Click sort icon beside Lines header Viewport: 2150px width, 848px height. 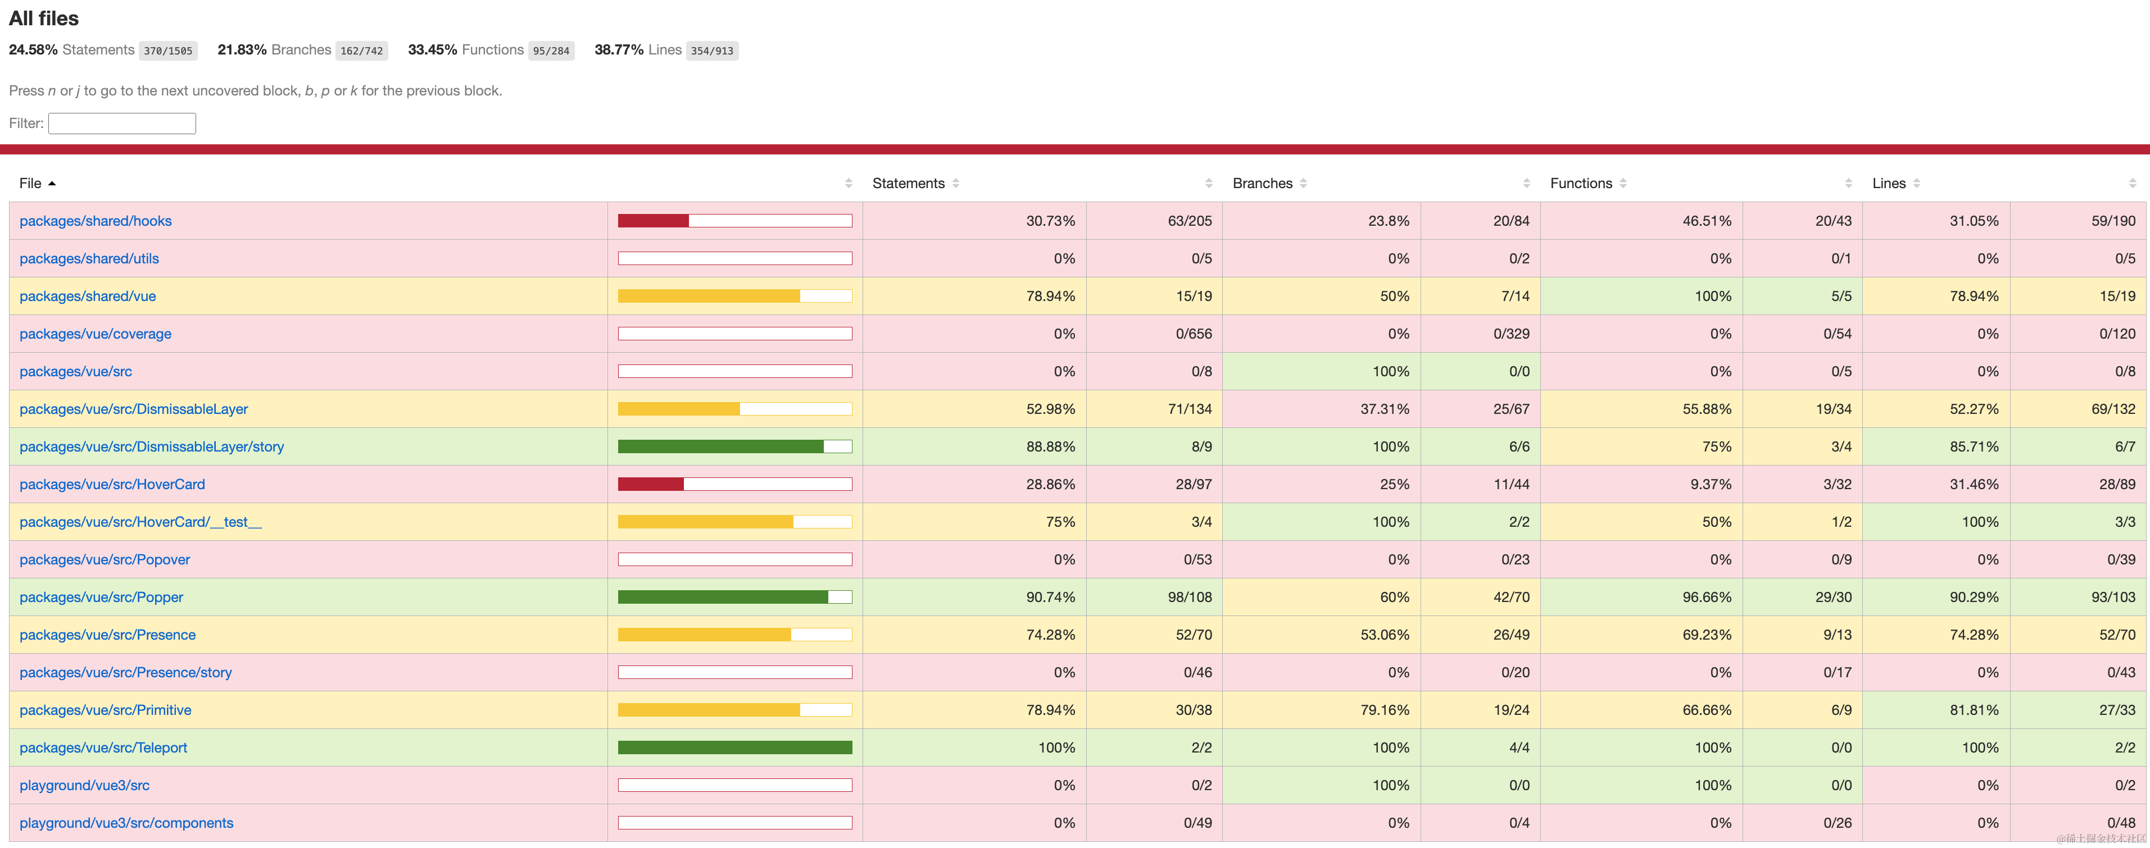pos(1916,184)
